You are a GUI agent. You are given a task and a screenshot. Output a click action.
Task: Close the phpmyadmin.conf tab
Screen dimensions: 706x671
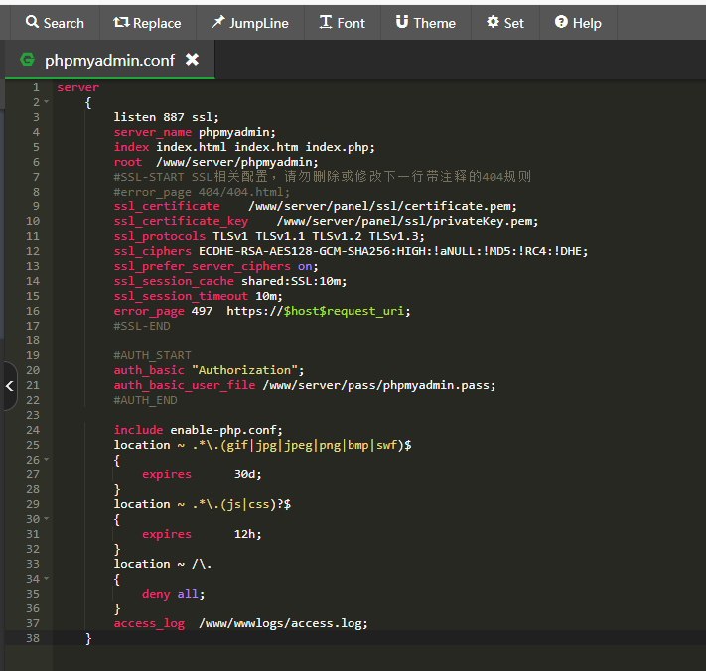tap(192, 60)
